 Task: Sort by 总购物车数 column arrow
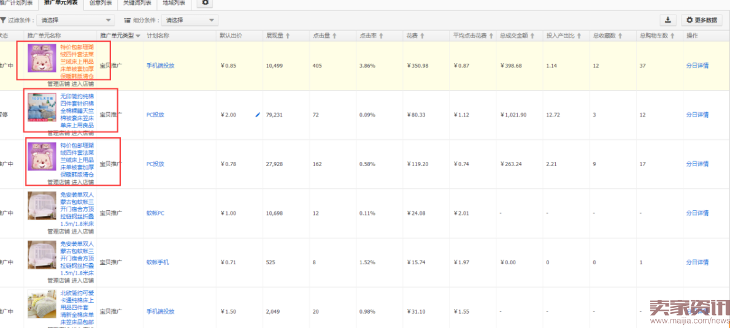(672, 36)
